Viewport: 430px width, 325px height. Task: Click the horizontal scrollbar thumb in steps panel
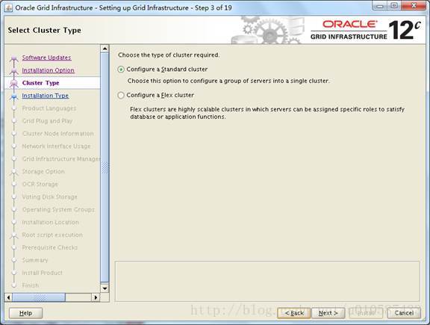[x=39, y=297]
